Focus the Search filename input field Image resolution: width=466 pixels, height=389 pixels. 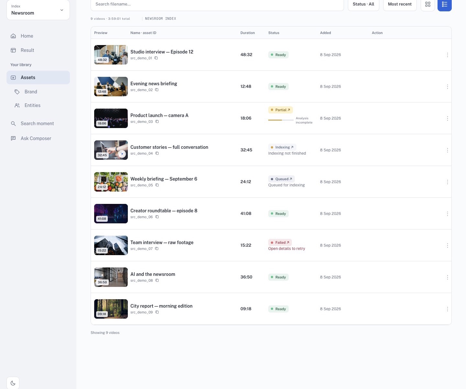pyautogui.click(x=217, y=5)
